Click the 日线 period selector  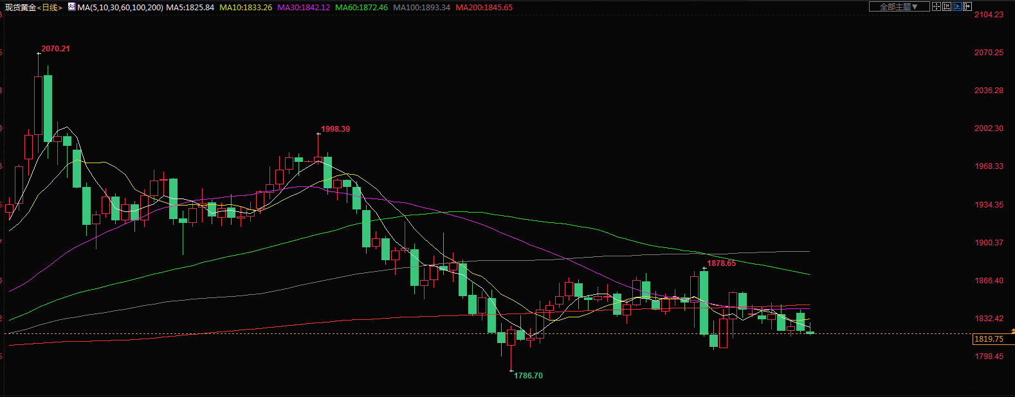point(50,8)
